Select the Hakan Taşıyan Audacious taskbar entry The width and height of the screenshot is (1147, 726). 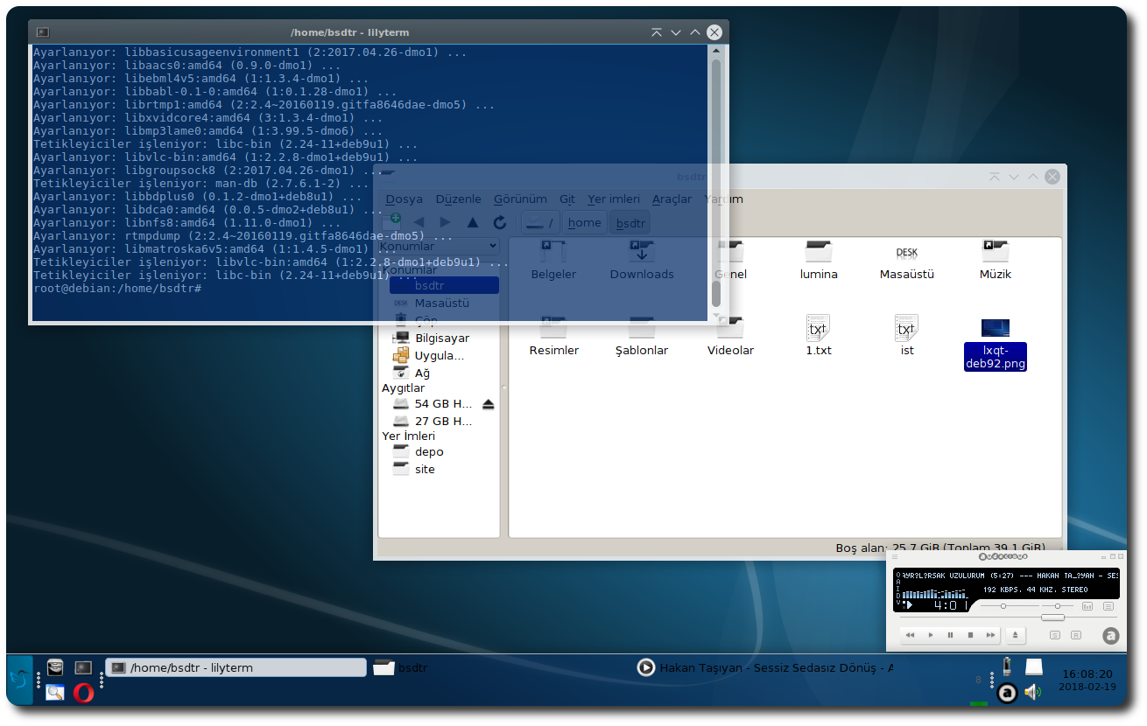click(766, 667)
